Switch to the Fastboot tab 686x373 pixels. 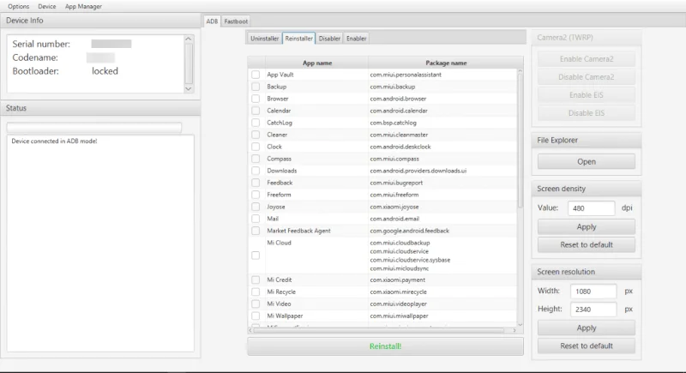click(x=236, y=21)
